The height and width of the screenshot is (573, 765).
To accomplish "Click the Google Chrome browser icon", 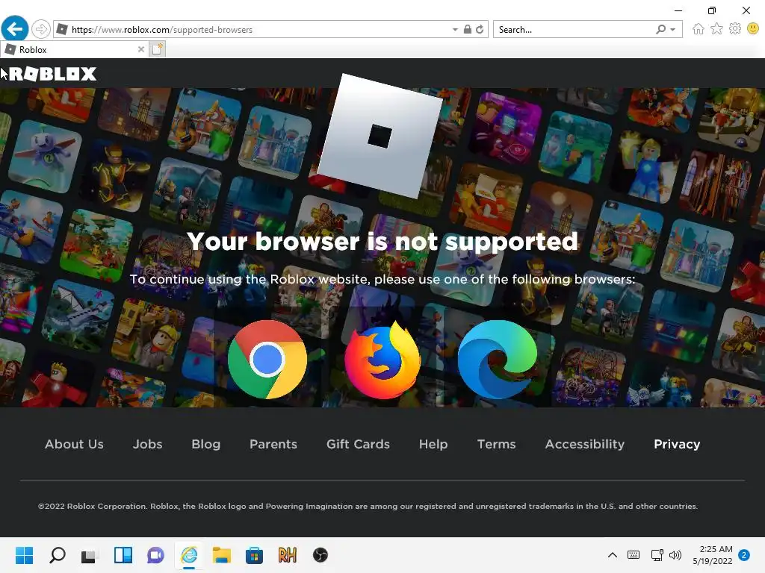I will point(267,360).
